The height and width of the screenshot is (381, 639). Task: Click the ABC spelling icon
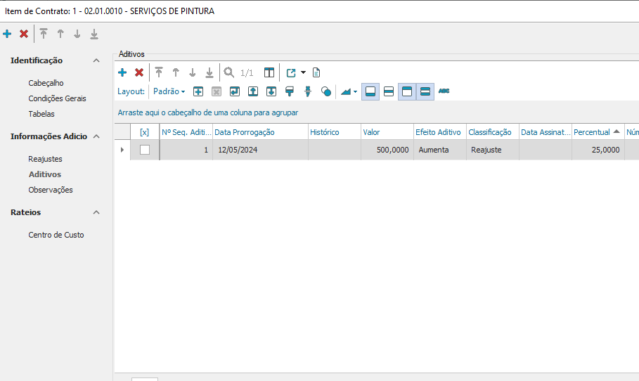(x=444, y=91)
